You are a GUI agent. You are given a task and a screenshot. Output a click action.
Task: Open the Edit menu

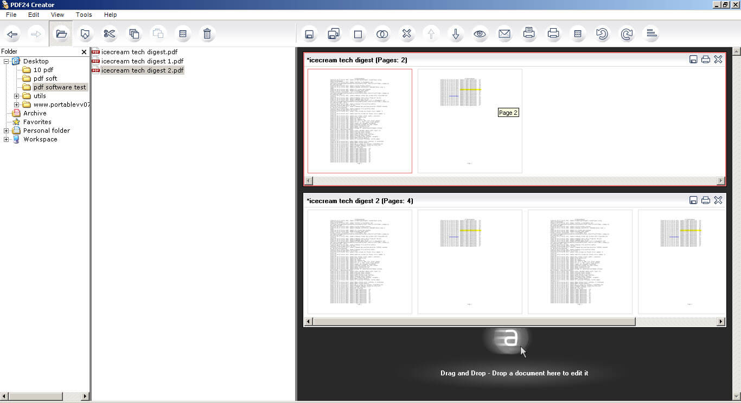pyautogui.click(x=34, y=15)
